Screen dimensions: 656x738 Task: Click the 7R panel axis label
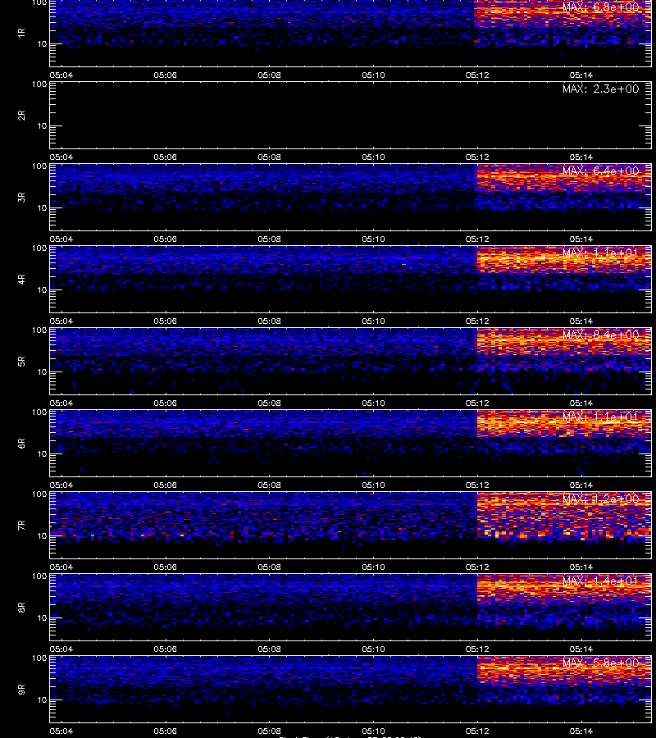click(x=21, y=526)
